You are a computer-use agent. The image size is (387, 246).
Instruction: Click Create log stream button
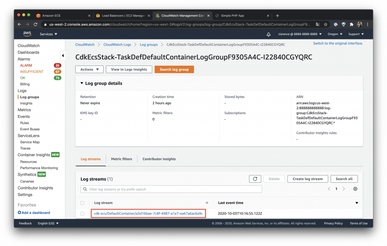(x=308, y=179)
